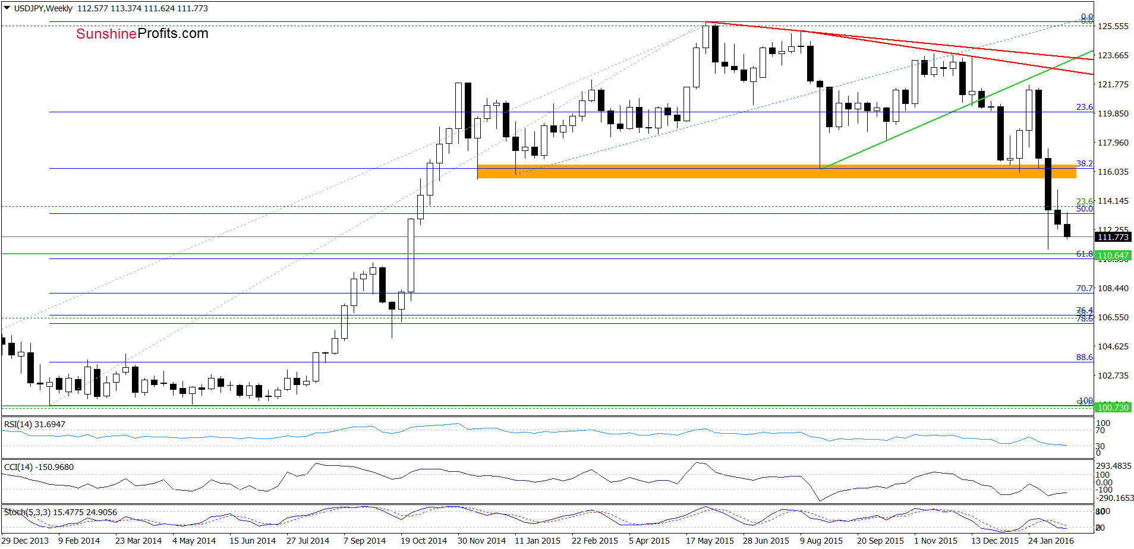1134x549 pixels.
Task: Select the 30 Nov 2014 date label
Action: 481,541
